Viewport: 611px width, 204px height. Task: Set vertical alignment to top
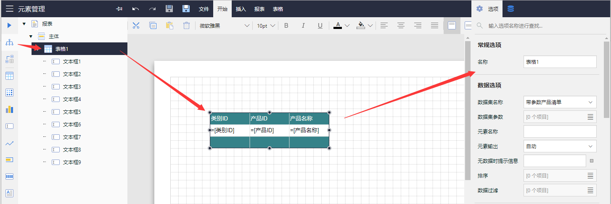click(x=452, y=26)
